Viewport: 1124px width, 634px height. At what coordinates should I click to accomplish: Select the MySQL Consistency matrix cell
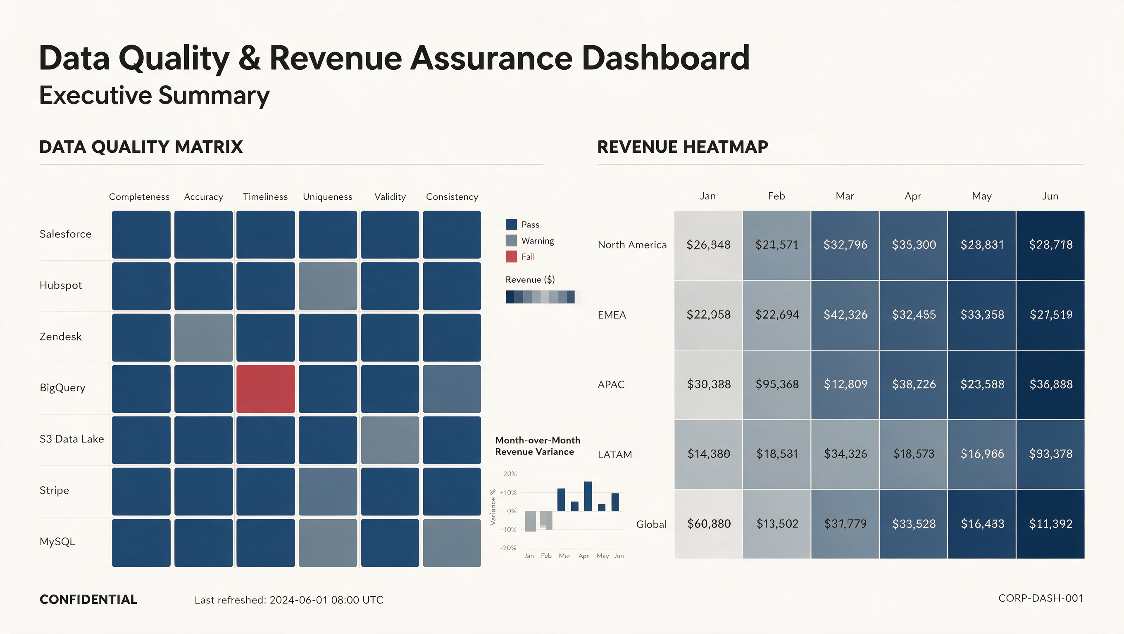(x=452, y=543)
